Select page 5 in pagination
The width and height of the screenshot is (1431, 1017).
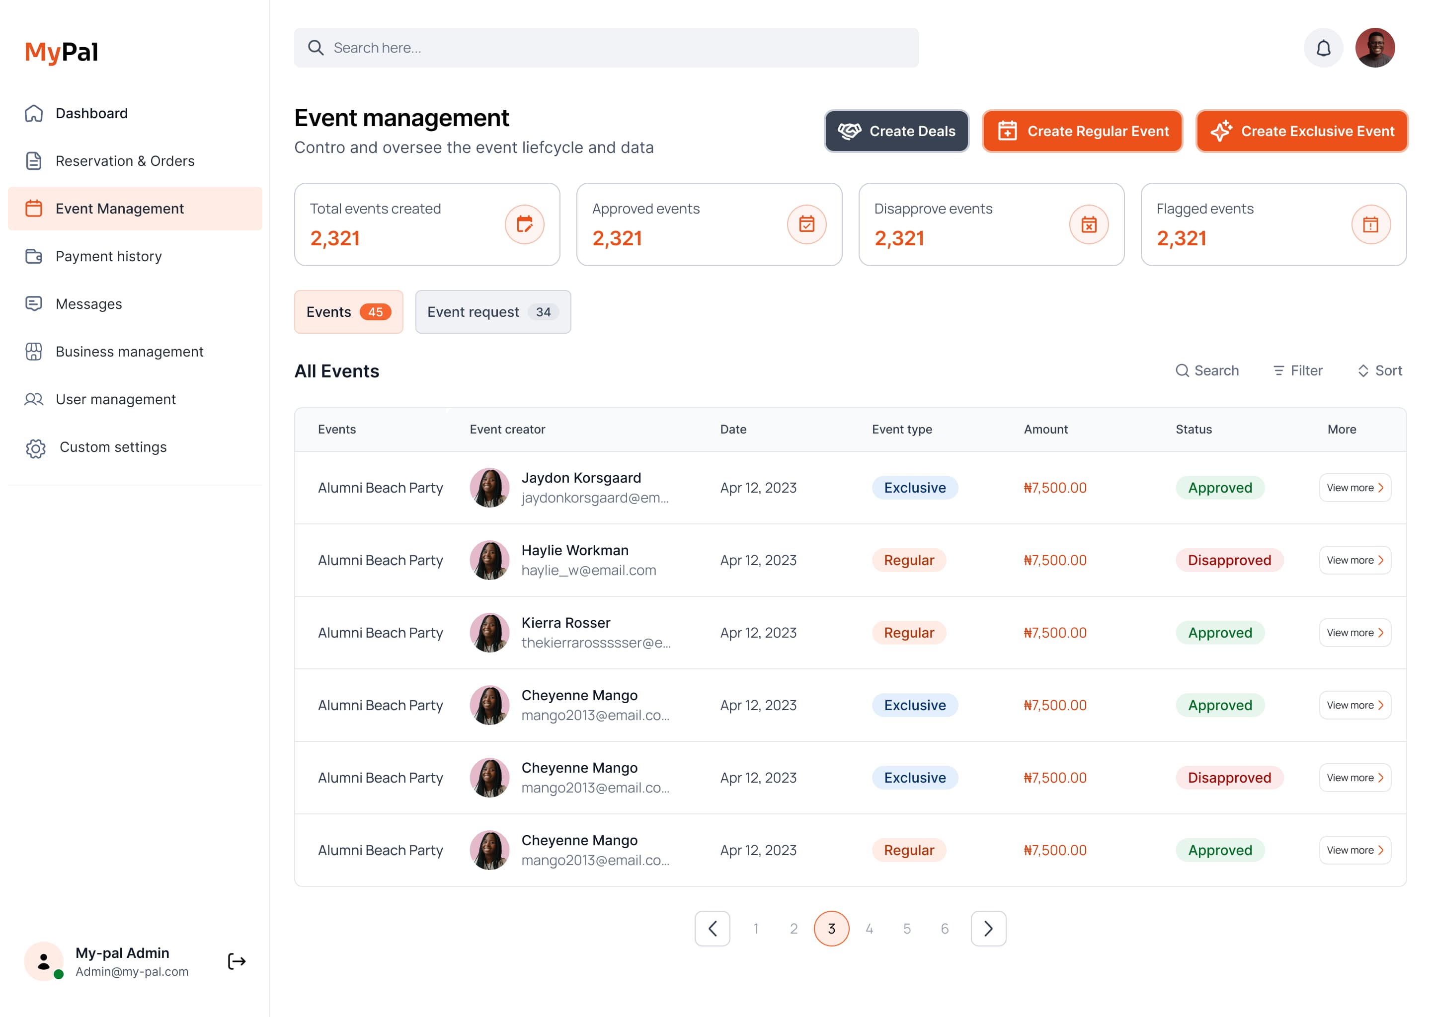(907, 929)
